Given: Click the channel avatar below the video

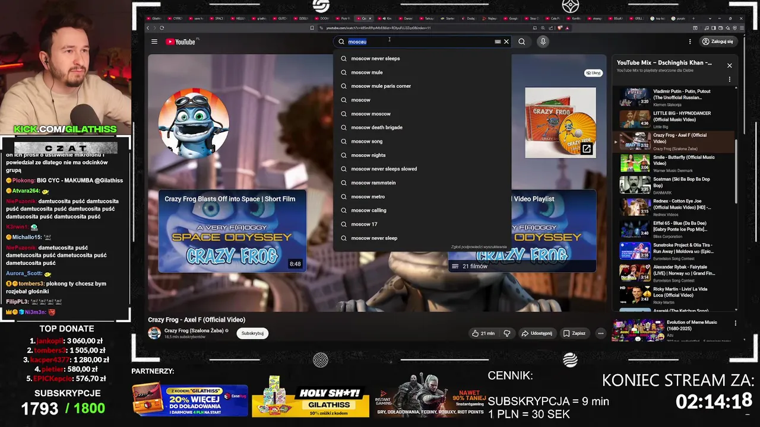Looking at the screenshot, I should (x=154, y=333).
